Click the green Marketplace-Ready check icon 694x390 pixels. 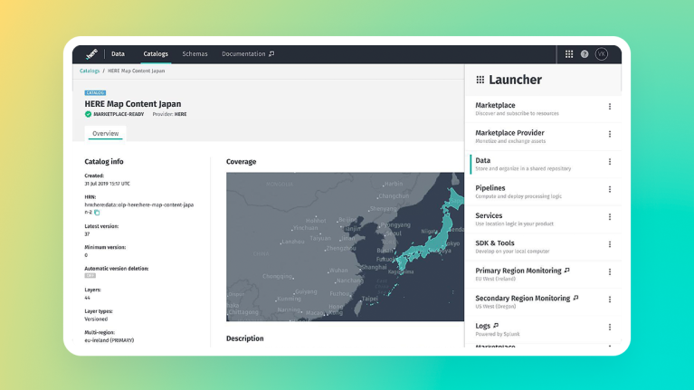click(88, 114)
